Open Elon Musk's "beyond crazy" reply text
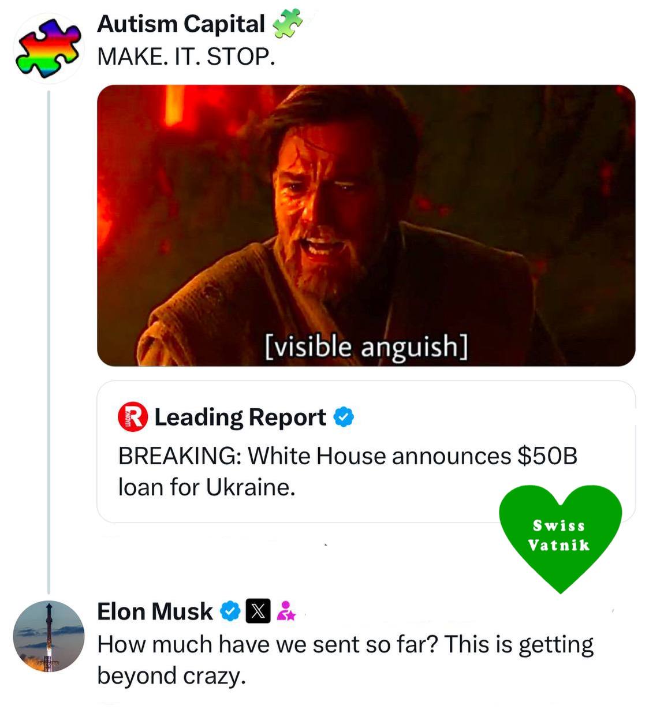Screen dimensions: 649x709 point(345,659)
